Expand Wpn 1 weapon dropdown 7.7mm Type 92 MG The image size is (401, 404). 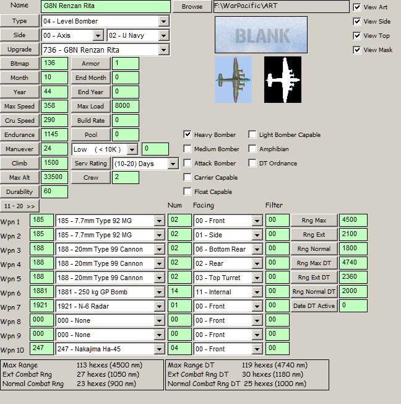159,221
